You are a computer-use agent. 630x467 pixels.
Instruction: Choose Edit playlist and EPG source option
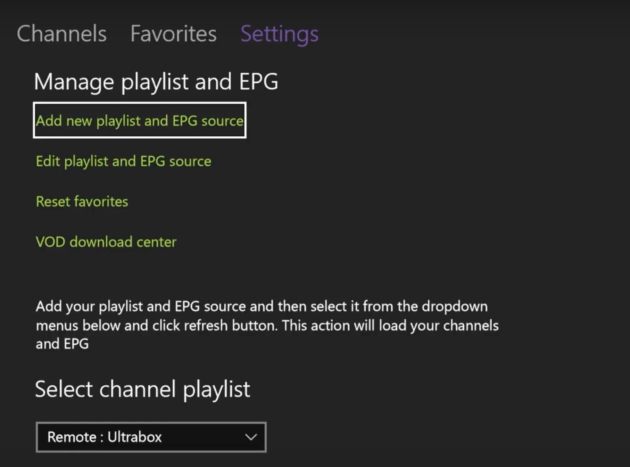point(123,161)
